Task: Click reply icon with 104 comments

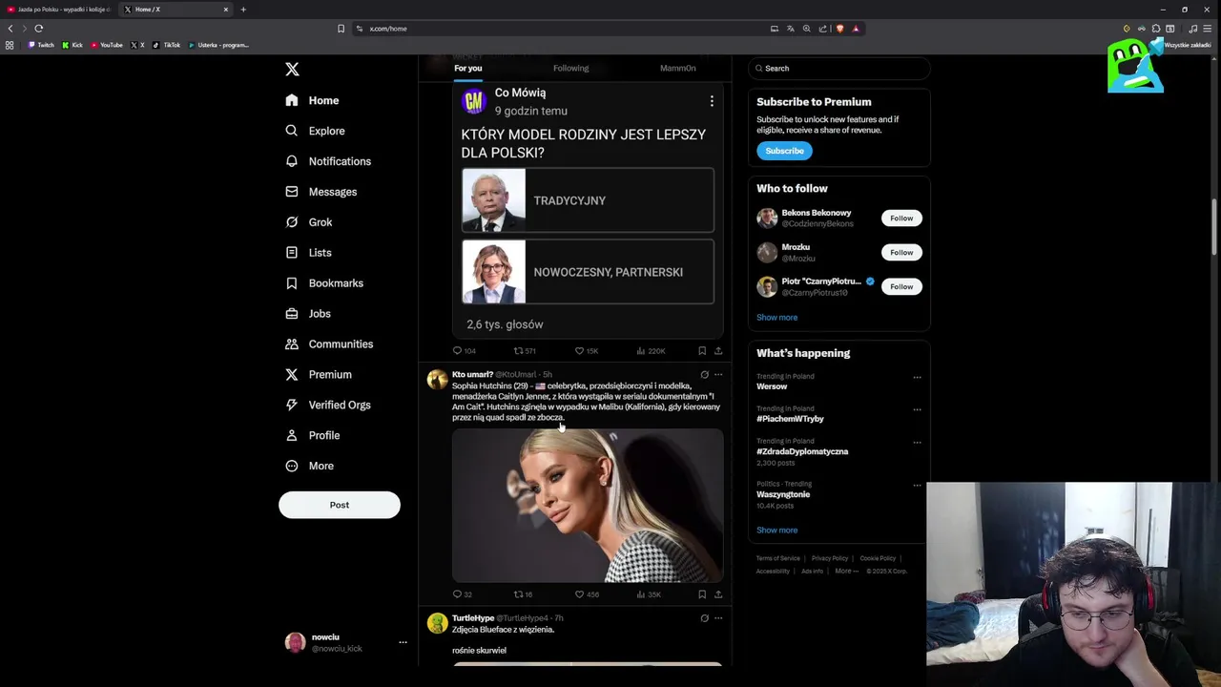Action: (x=457, y=350)
